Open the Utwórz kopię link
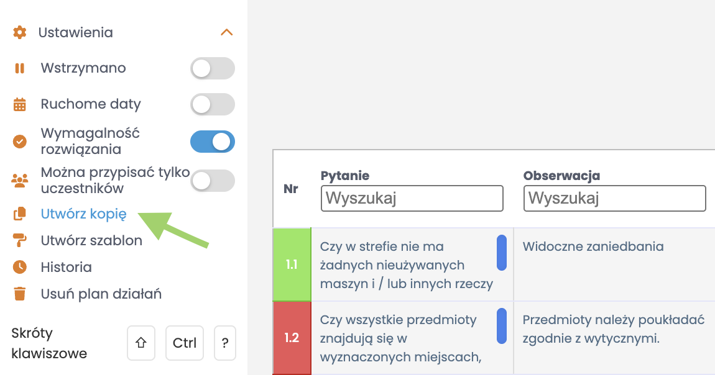Screen dimensions: 715x375 pyautogui.click(x=83, y=214)
